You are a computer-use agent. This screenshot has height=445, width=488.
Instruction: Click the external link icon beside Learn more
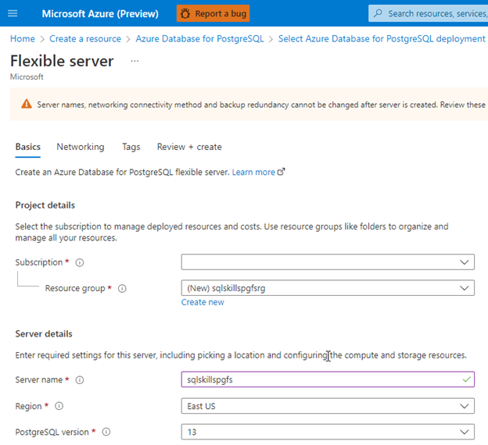point(281,172)
